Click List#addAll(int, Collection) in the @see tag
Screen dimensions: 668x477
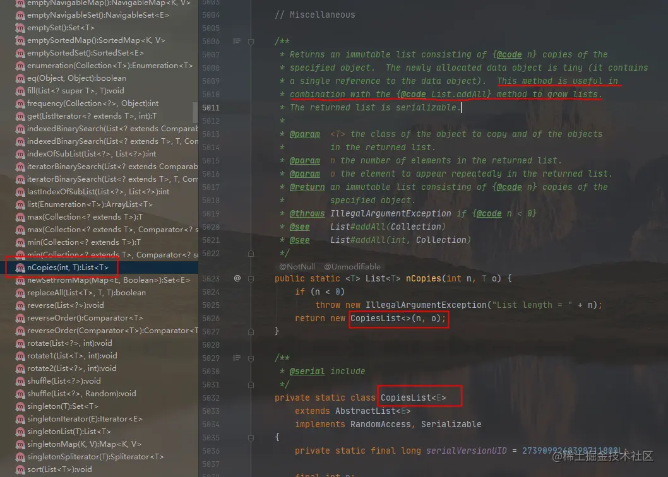[x=400, y=240]
